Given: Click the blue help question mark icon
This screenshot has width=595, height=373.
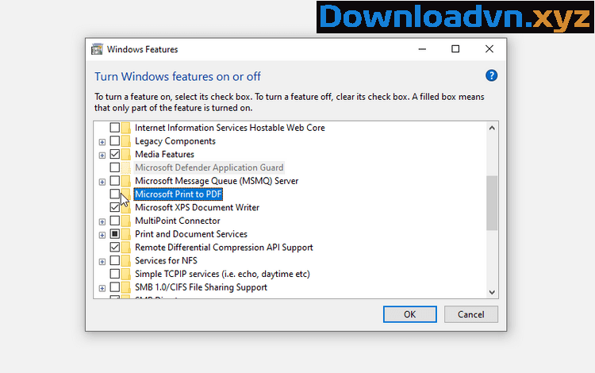Looking at the screenshot, I should pyautogui.click(x=491, y=75).
